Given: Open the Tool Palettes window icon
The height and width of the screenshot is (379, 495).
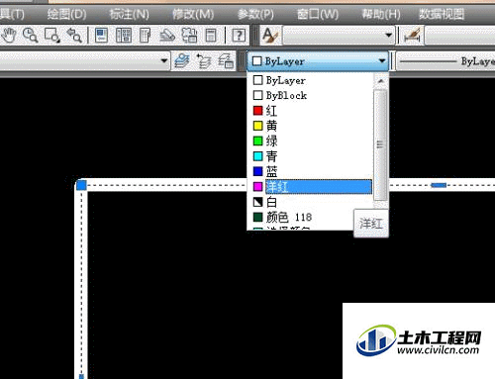Looking at the screenshot, I should pos(146,35).
